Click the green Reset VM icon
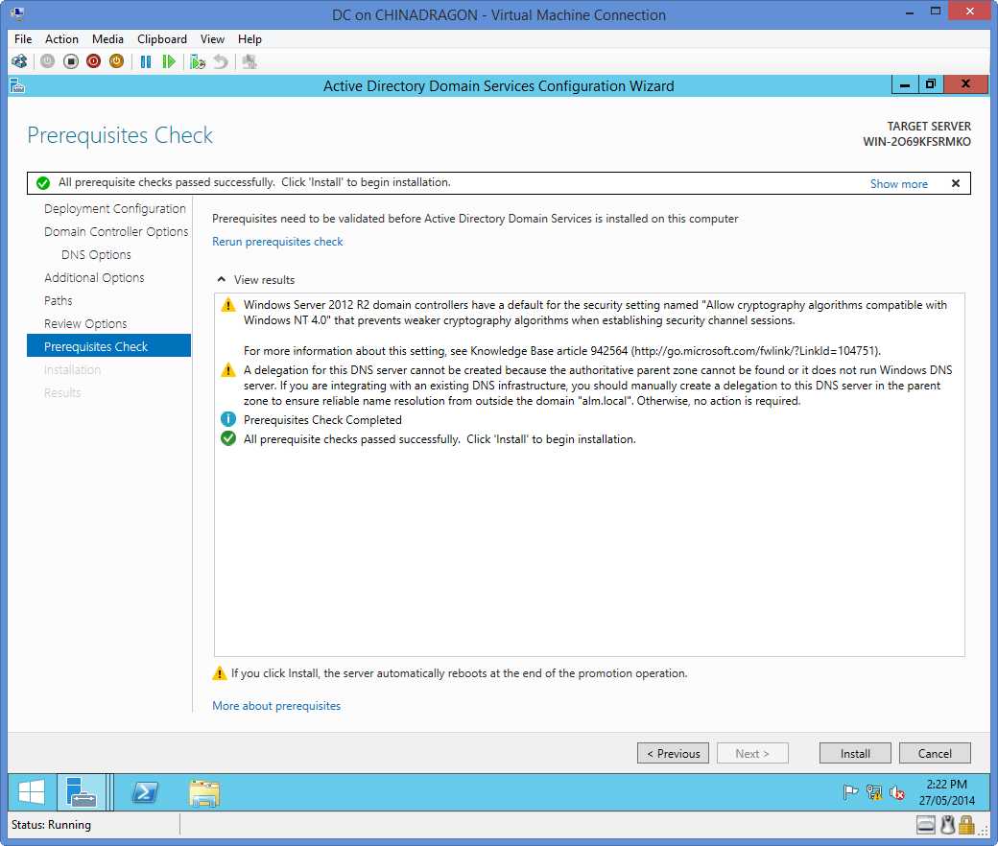The height and width of the screenshot is (846, 998). (169, 61)
